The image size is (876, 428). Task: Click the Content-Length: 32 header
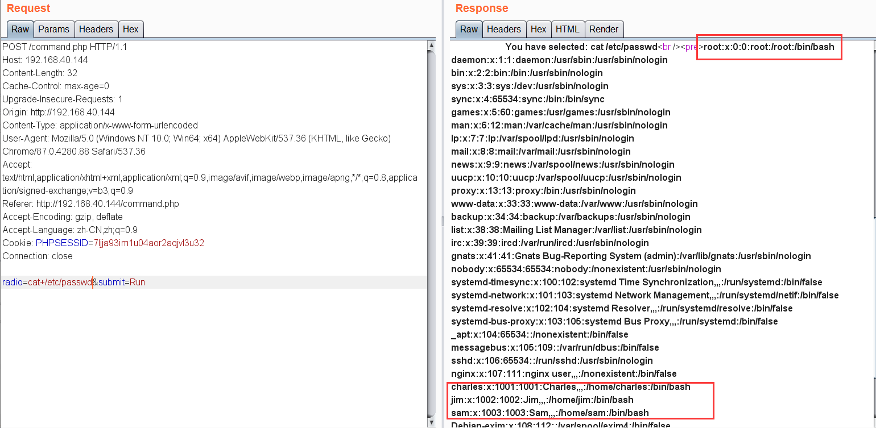point(40,73)
